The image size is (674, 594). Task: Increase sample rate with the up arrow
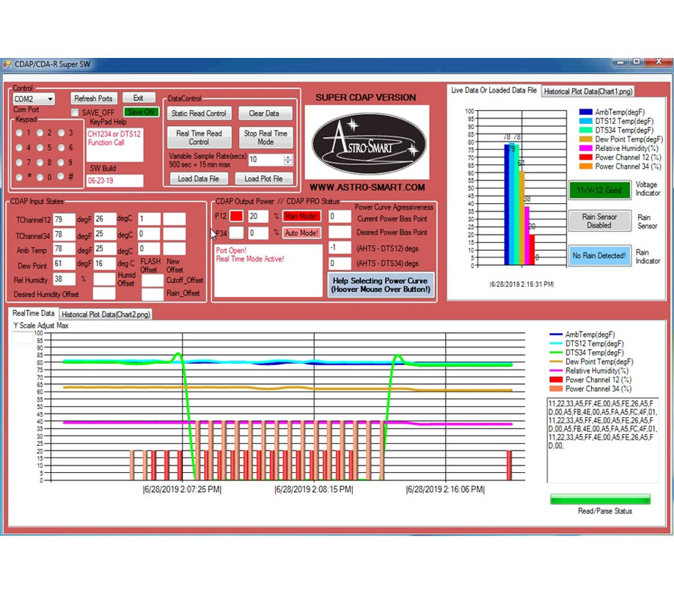pyautogui.click(x=287, y=156)
